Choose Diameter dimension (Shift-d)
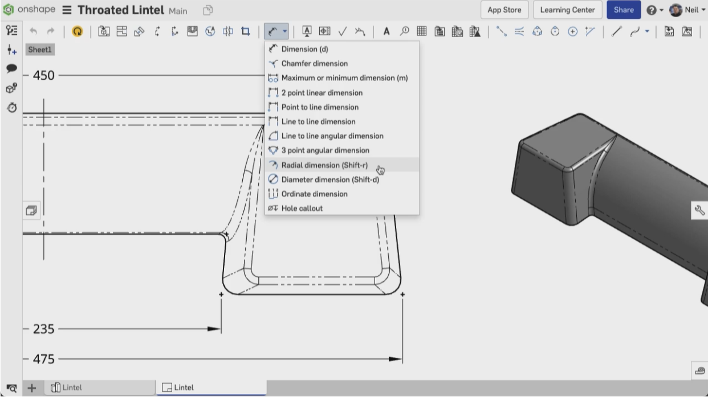The height and width of the screenshot is (397, 708). 342,179
